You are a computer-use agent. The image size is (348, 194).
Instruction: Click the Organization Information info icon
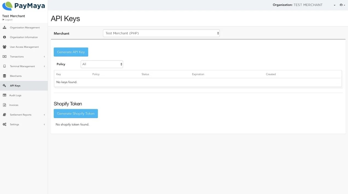click(x=4, y=37)
